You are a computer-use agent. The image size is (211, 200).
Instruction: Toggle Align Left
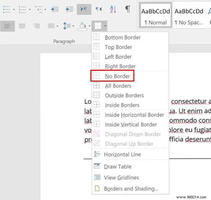(7, 26)
